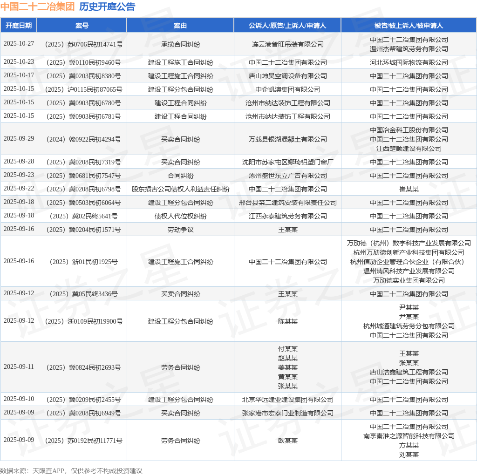Select case number 冀02民终5641号
This screenshot has height=475, width=477.
[x=84, y=217]
